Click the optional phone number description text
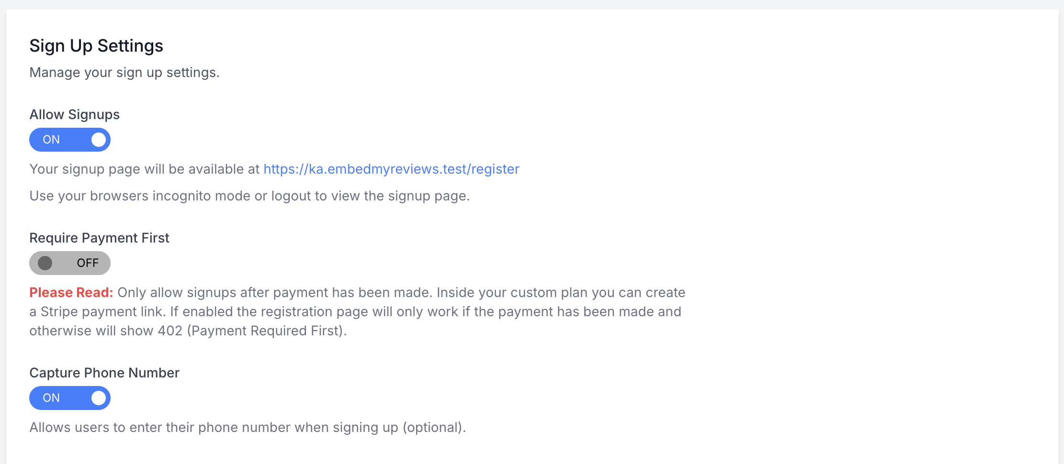 click(248, 428)
